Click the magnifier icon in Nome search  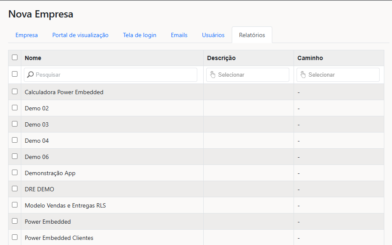click(30, 75)
